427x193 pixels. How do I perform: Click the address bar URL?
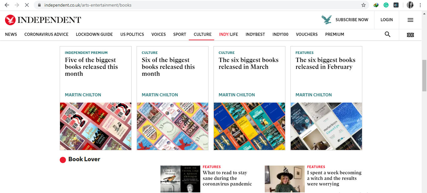(88, 5)
